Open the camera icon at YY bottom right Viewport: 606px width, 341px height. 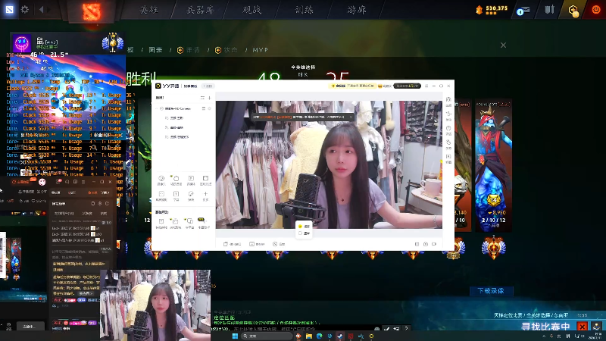pos(434,244)
